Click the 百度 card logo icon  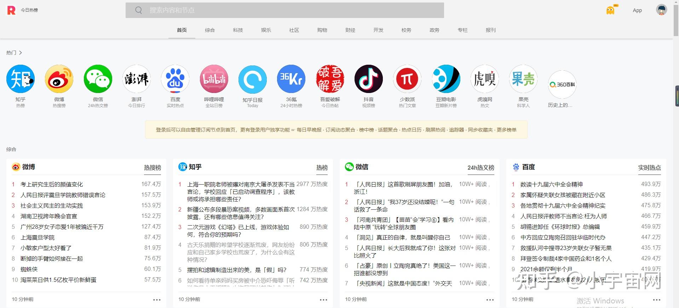click(516, 167)
